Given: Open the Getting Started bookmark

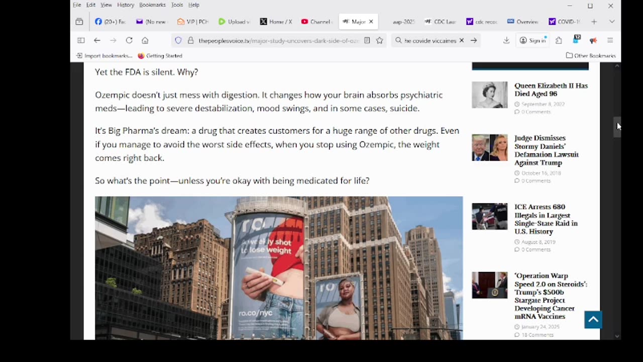Looking at the screenshot, I should click(x=160, y=56).
